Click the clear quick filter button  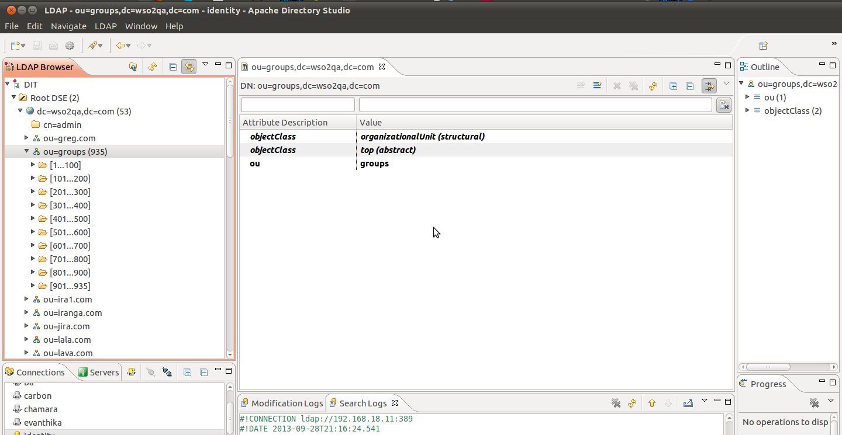(724, 105)
